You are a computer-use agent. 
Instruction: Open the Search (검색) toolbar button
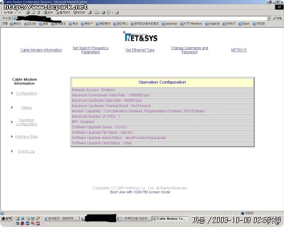(x=48, y=12)
